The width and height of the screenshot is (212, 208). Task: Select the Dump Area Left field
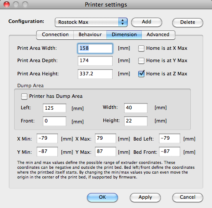click(x=54, y=108)
